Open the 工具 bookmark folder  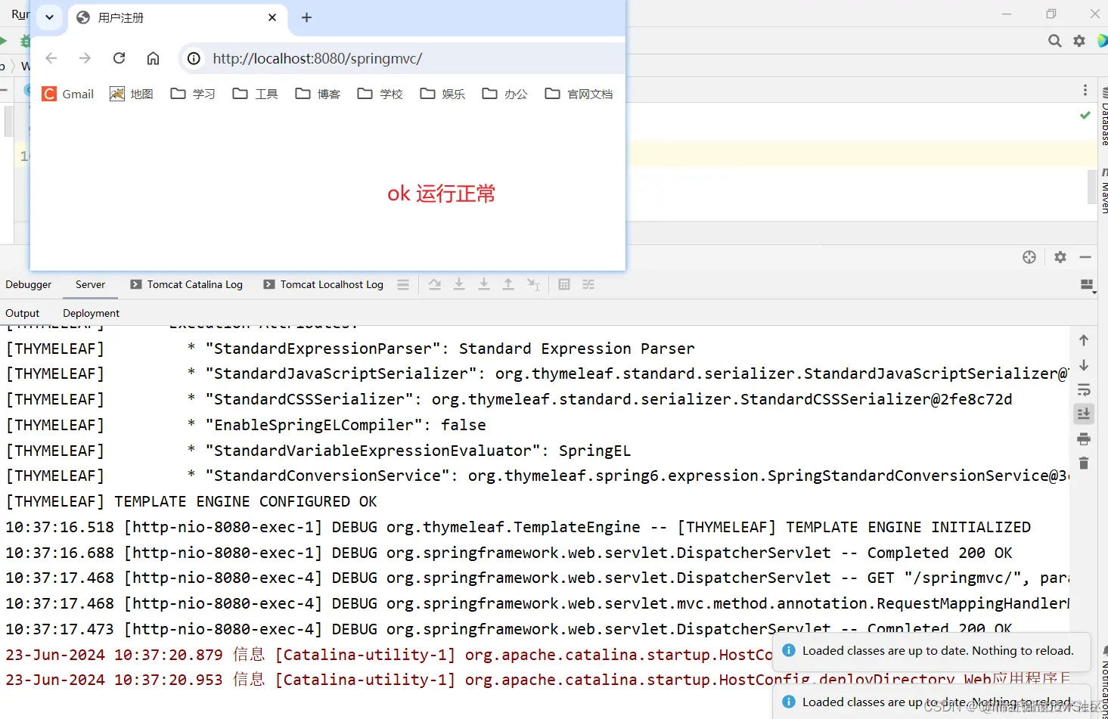point(256,94)
